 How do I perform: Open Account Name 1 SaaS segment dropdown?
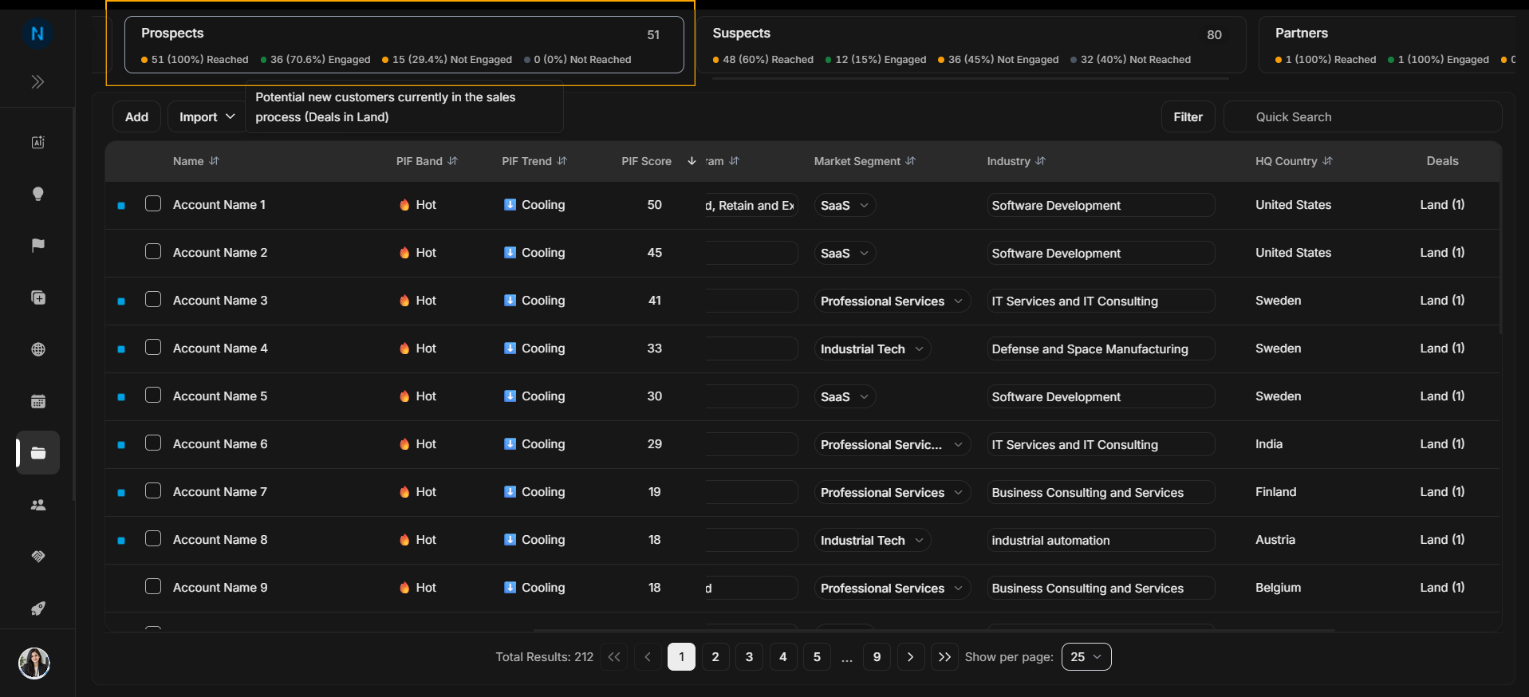point(845,206)
